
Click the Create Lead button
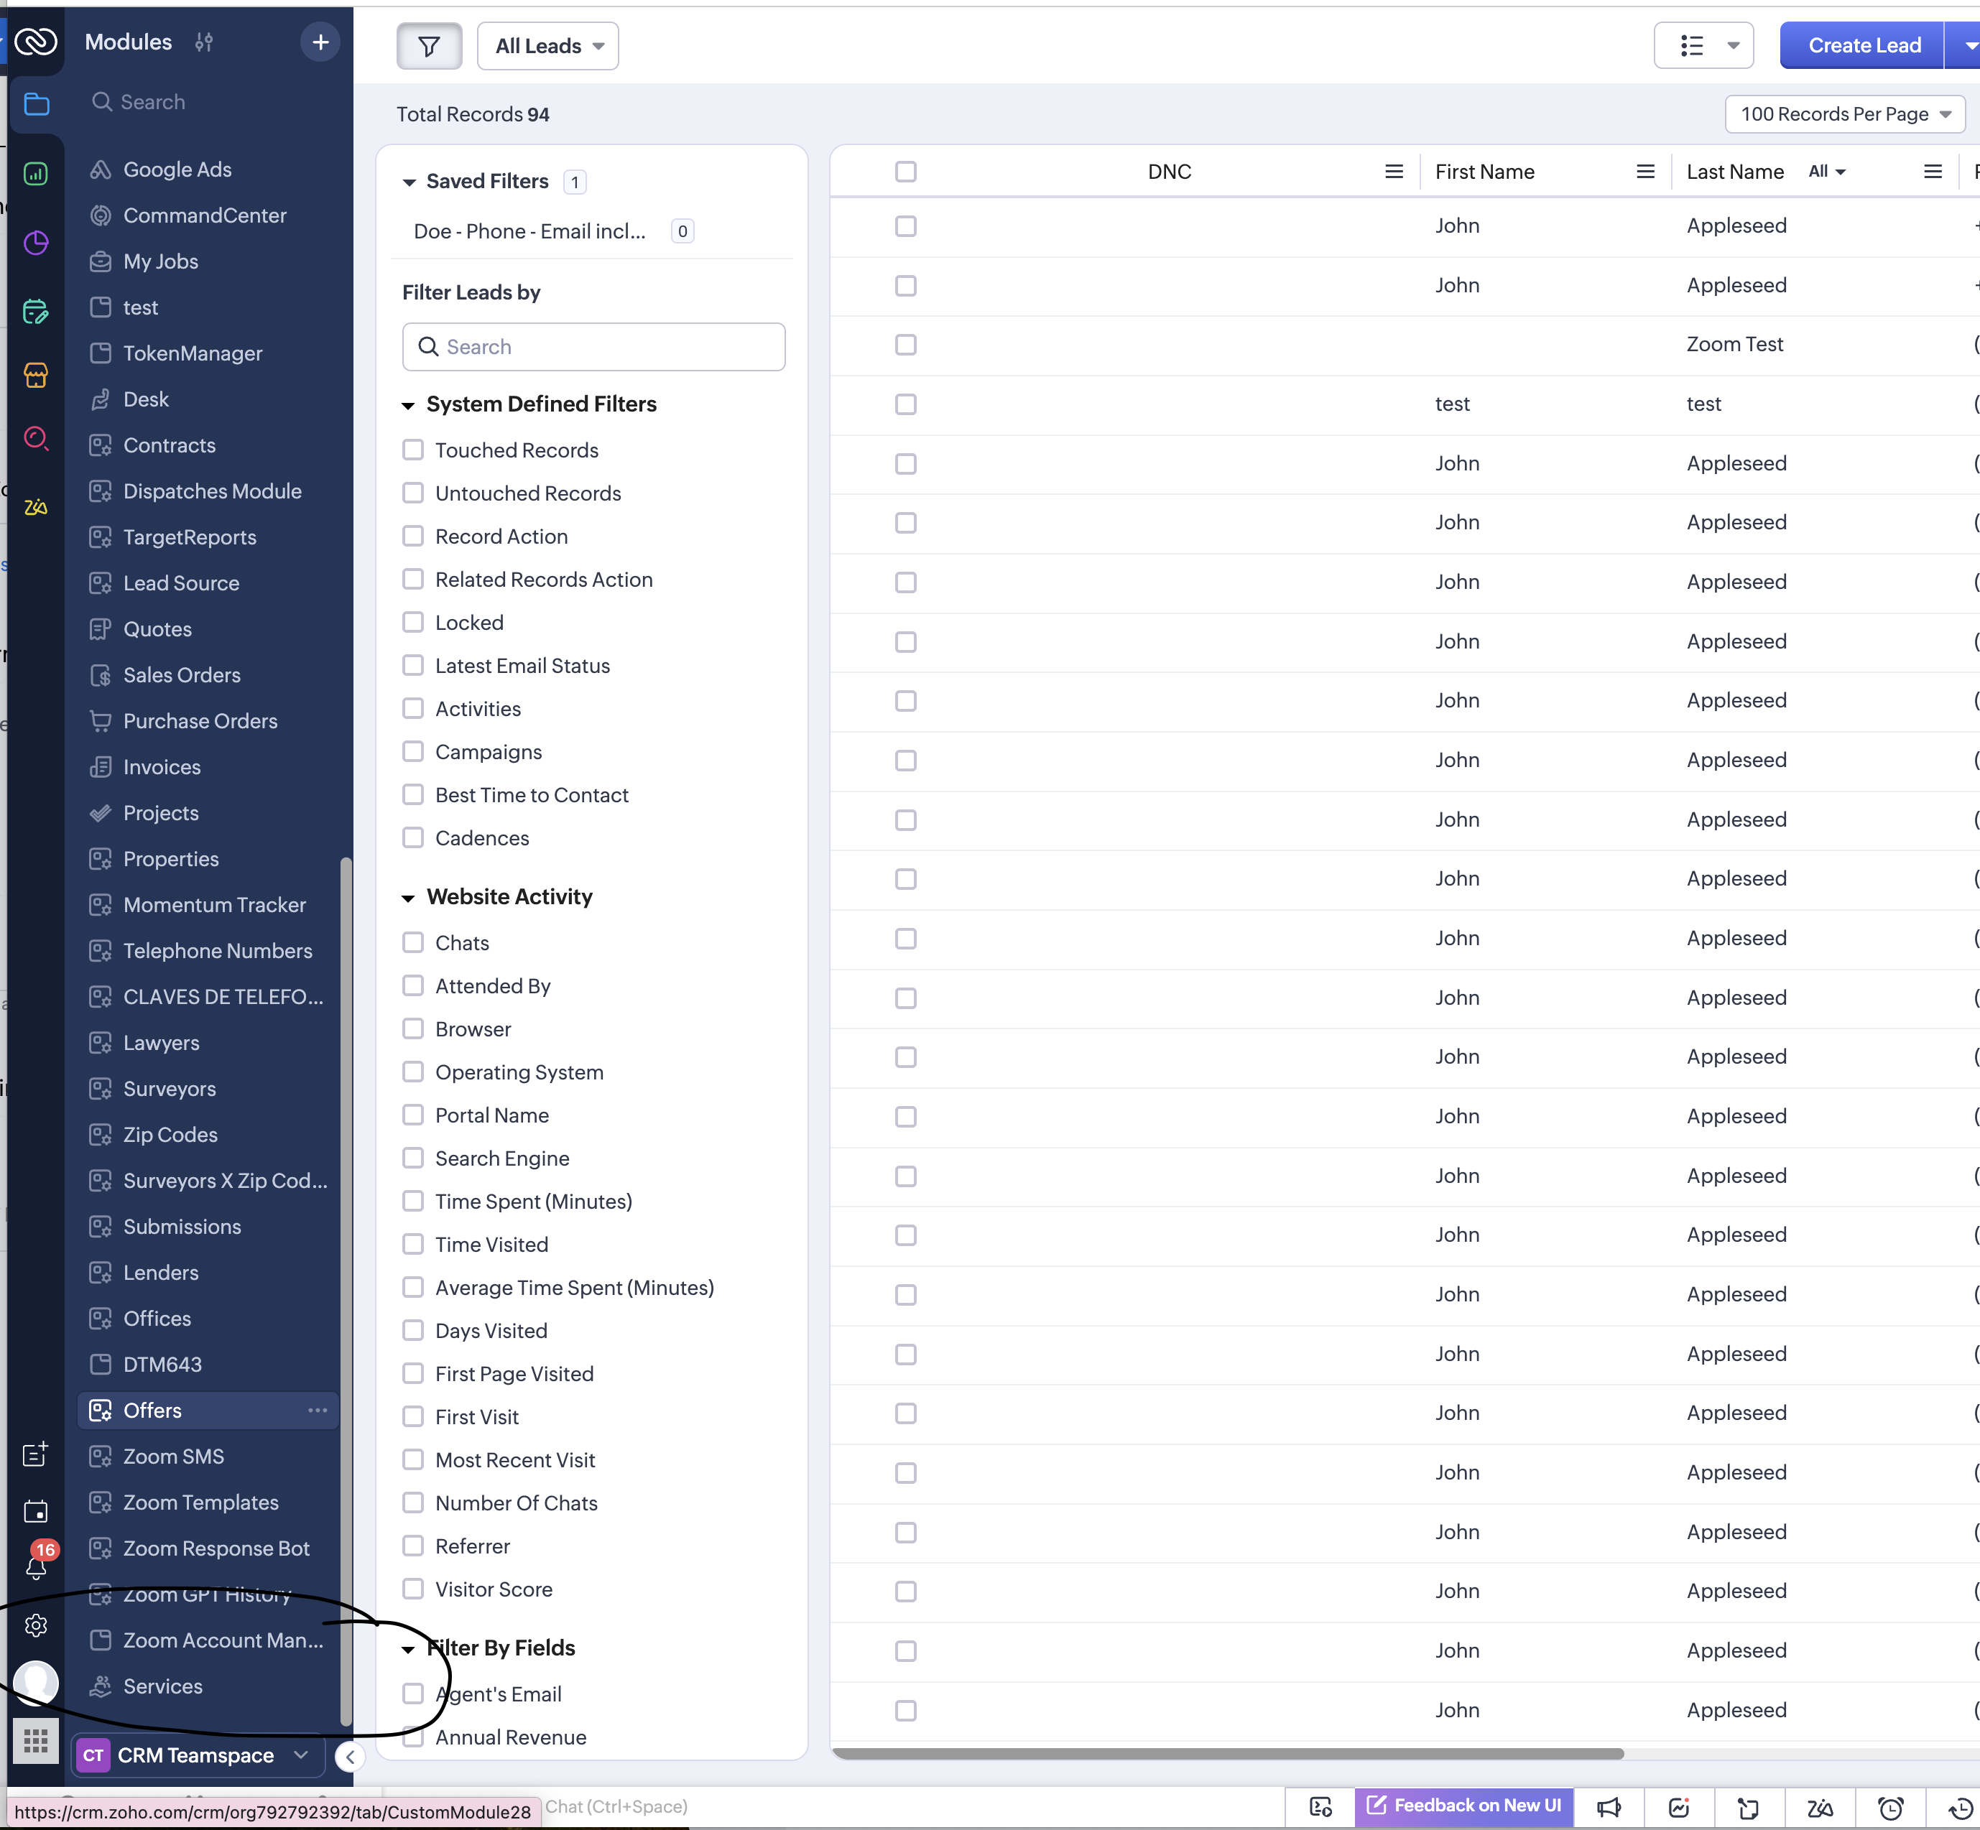point(1863,45)
